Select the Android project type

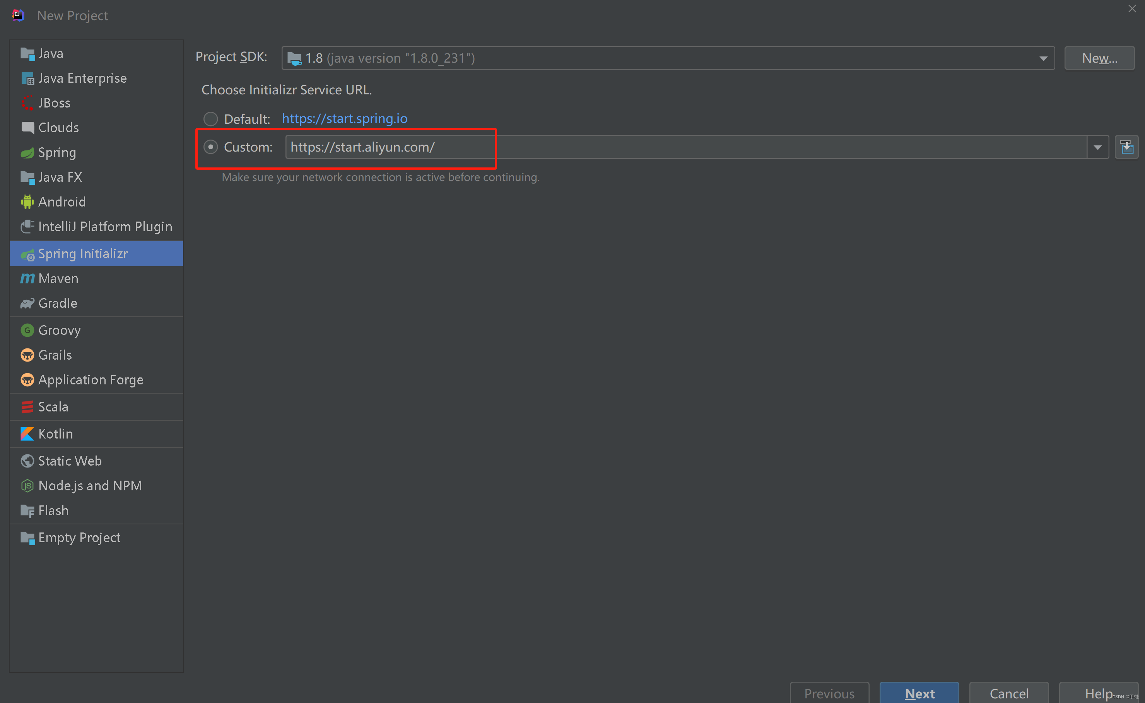pyautogui.click(x=62, y=201)
